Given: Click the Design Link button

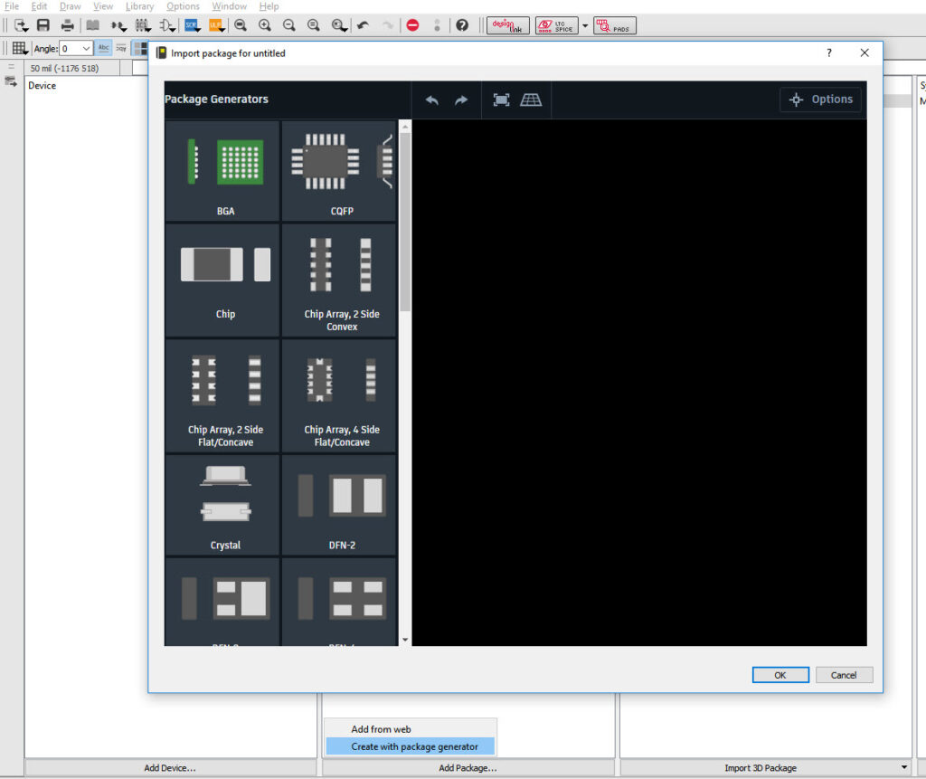Looking at the screenshot, I should click(508, 25).
